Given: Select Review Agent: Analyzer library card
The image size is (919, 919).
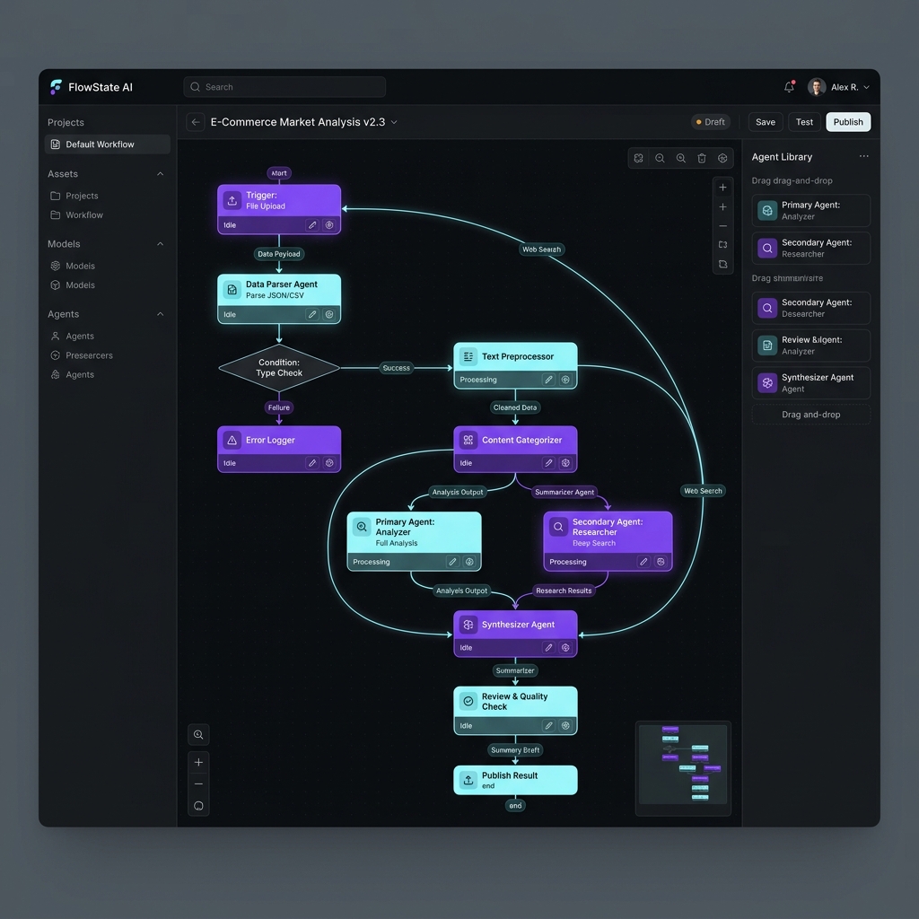Looking at the screenshot, I should (x=811, y=346).
